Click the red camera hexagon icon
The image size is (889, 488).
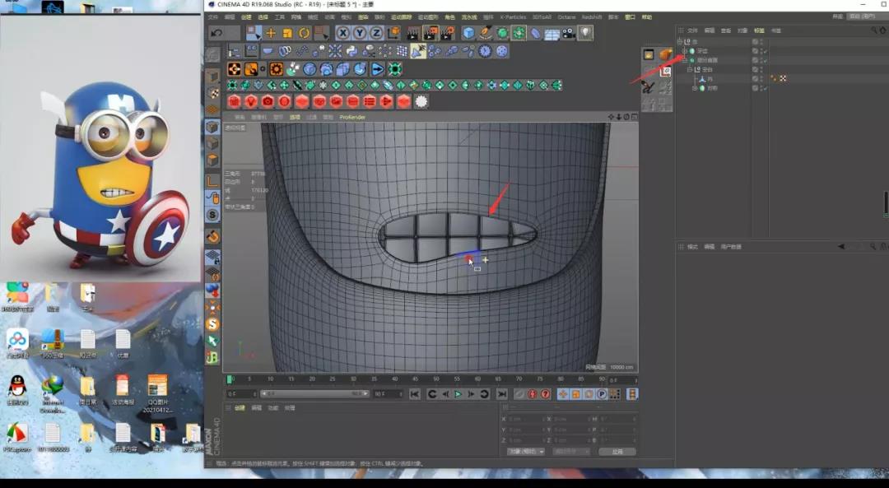point(268,101)
